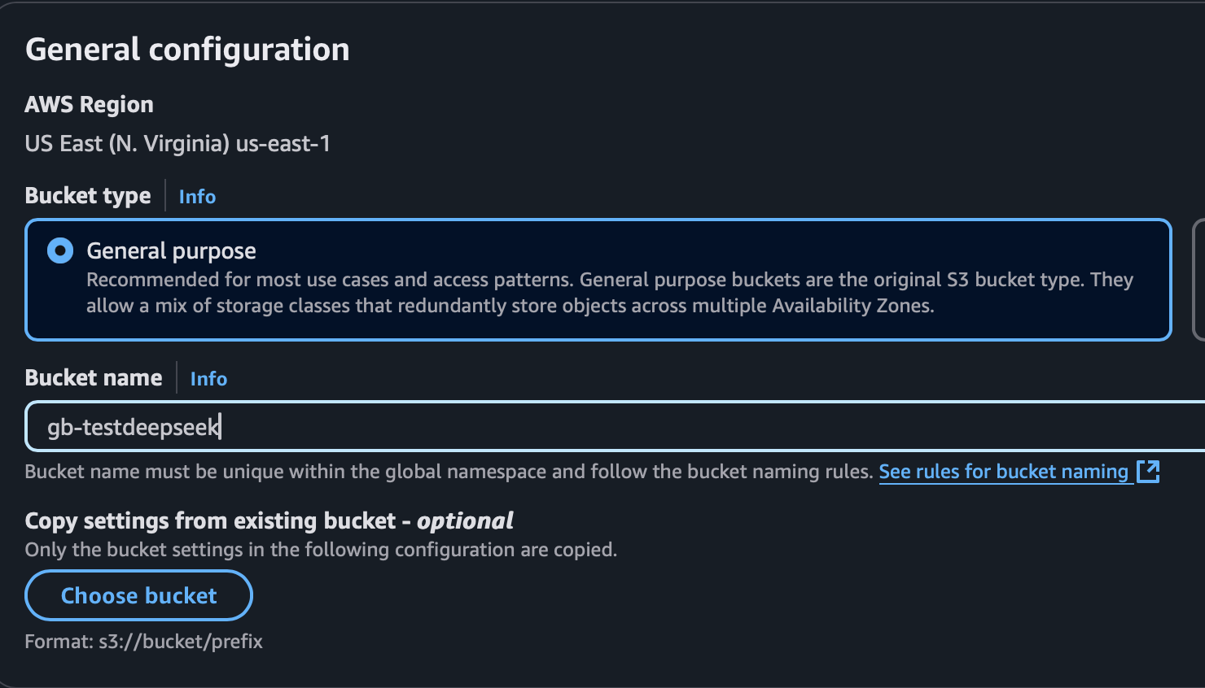1205x688 pixels.
Task: Select the partially visible second bucket type card
Action: (1198, 279)
